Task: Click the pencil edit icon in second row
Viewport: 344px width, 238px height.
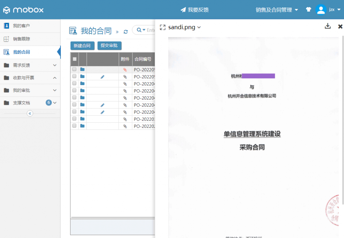Action: click(x=102, y=77)
